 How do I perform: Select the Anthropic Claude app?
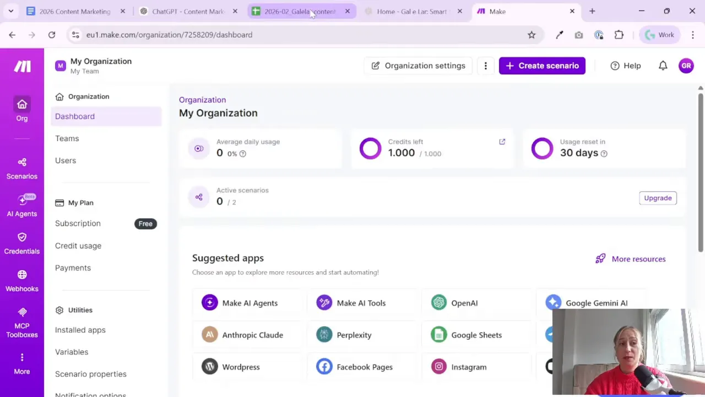[x=248, y=335]
